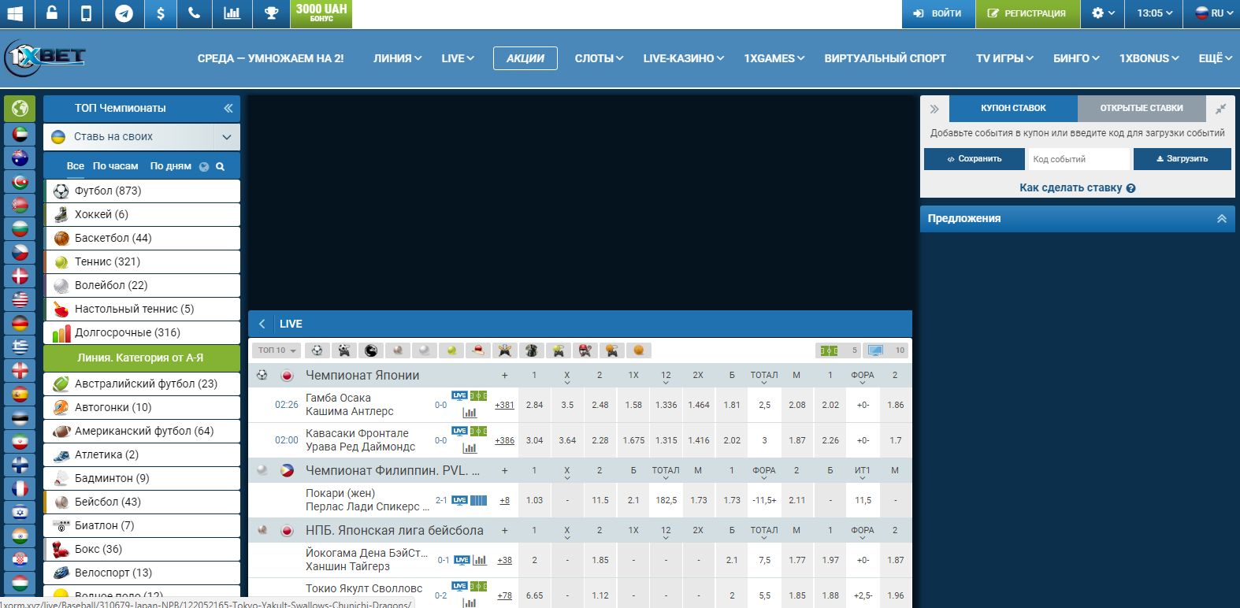Open the 13:05 time zone dropdown
Screen dimensions: 1240x608
click(x=1155, y=13)
